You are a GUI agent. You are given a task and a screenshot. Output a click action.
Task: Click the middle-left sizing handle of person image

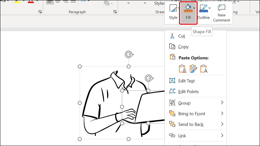point(80,103)
